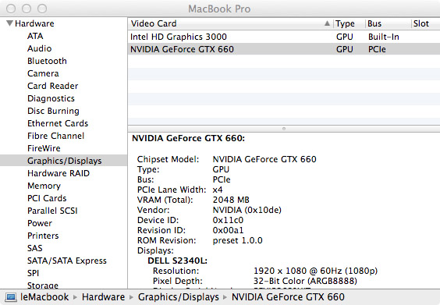Viewport: 440px width, 305px height.
Task: Open Disc Burning section
Action: point(53,111)
